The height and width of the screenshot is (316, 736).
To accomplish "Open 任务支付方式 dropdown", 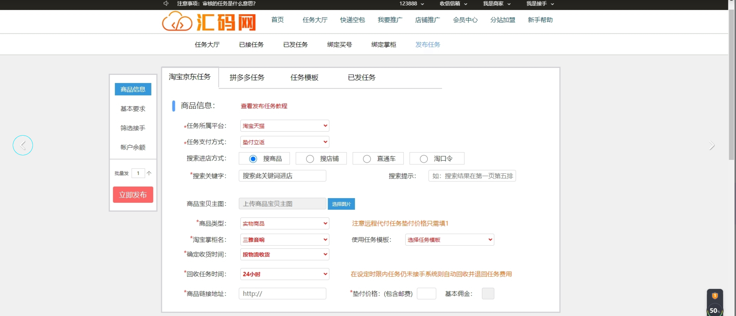I will pyautogui.click(x=285, y=142).
